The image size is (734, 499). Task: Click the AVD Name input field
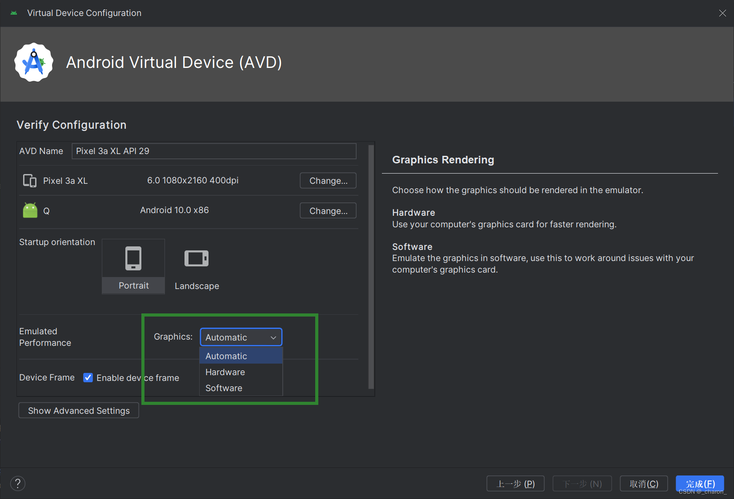tap(214, 151)
